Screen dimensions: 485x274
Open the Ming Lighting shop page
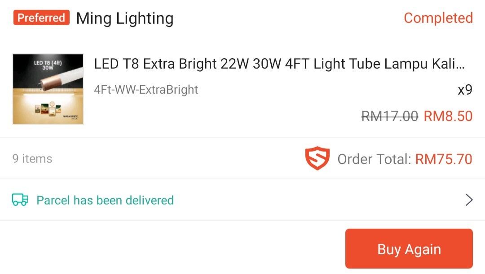pyautogui.click(x=125, y=18)
